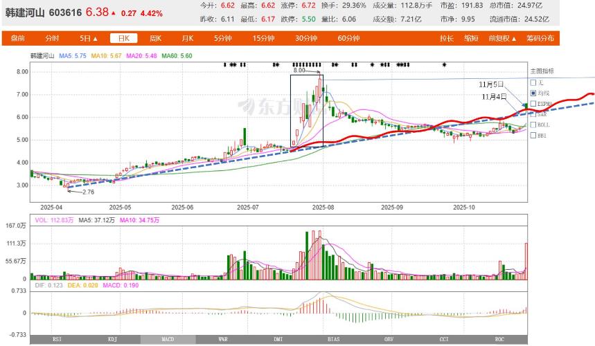Screen dimensions: 595x346
Task: Open the 5日 multi-day dropdown
Action: pyautogui.click(x=89, y=38)
